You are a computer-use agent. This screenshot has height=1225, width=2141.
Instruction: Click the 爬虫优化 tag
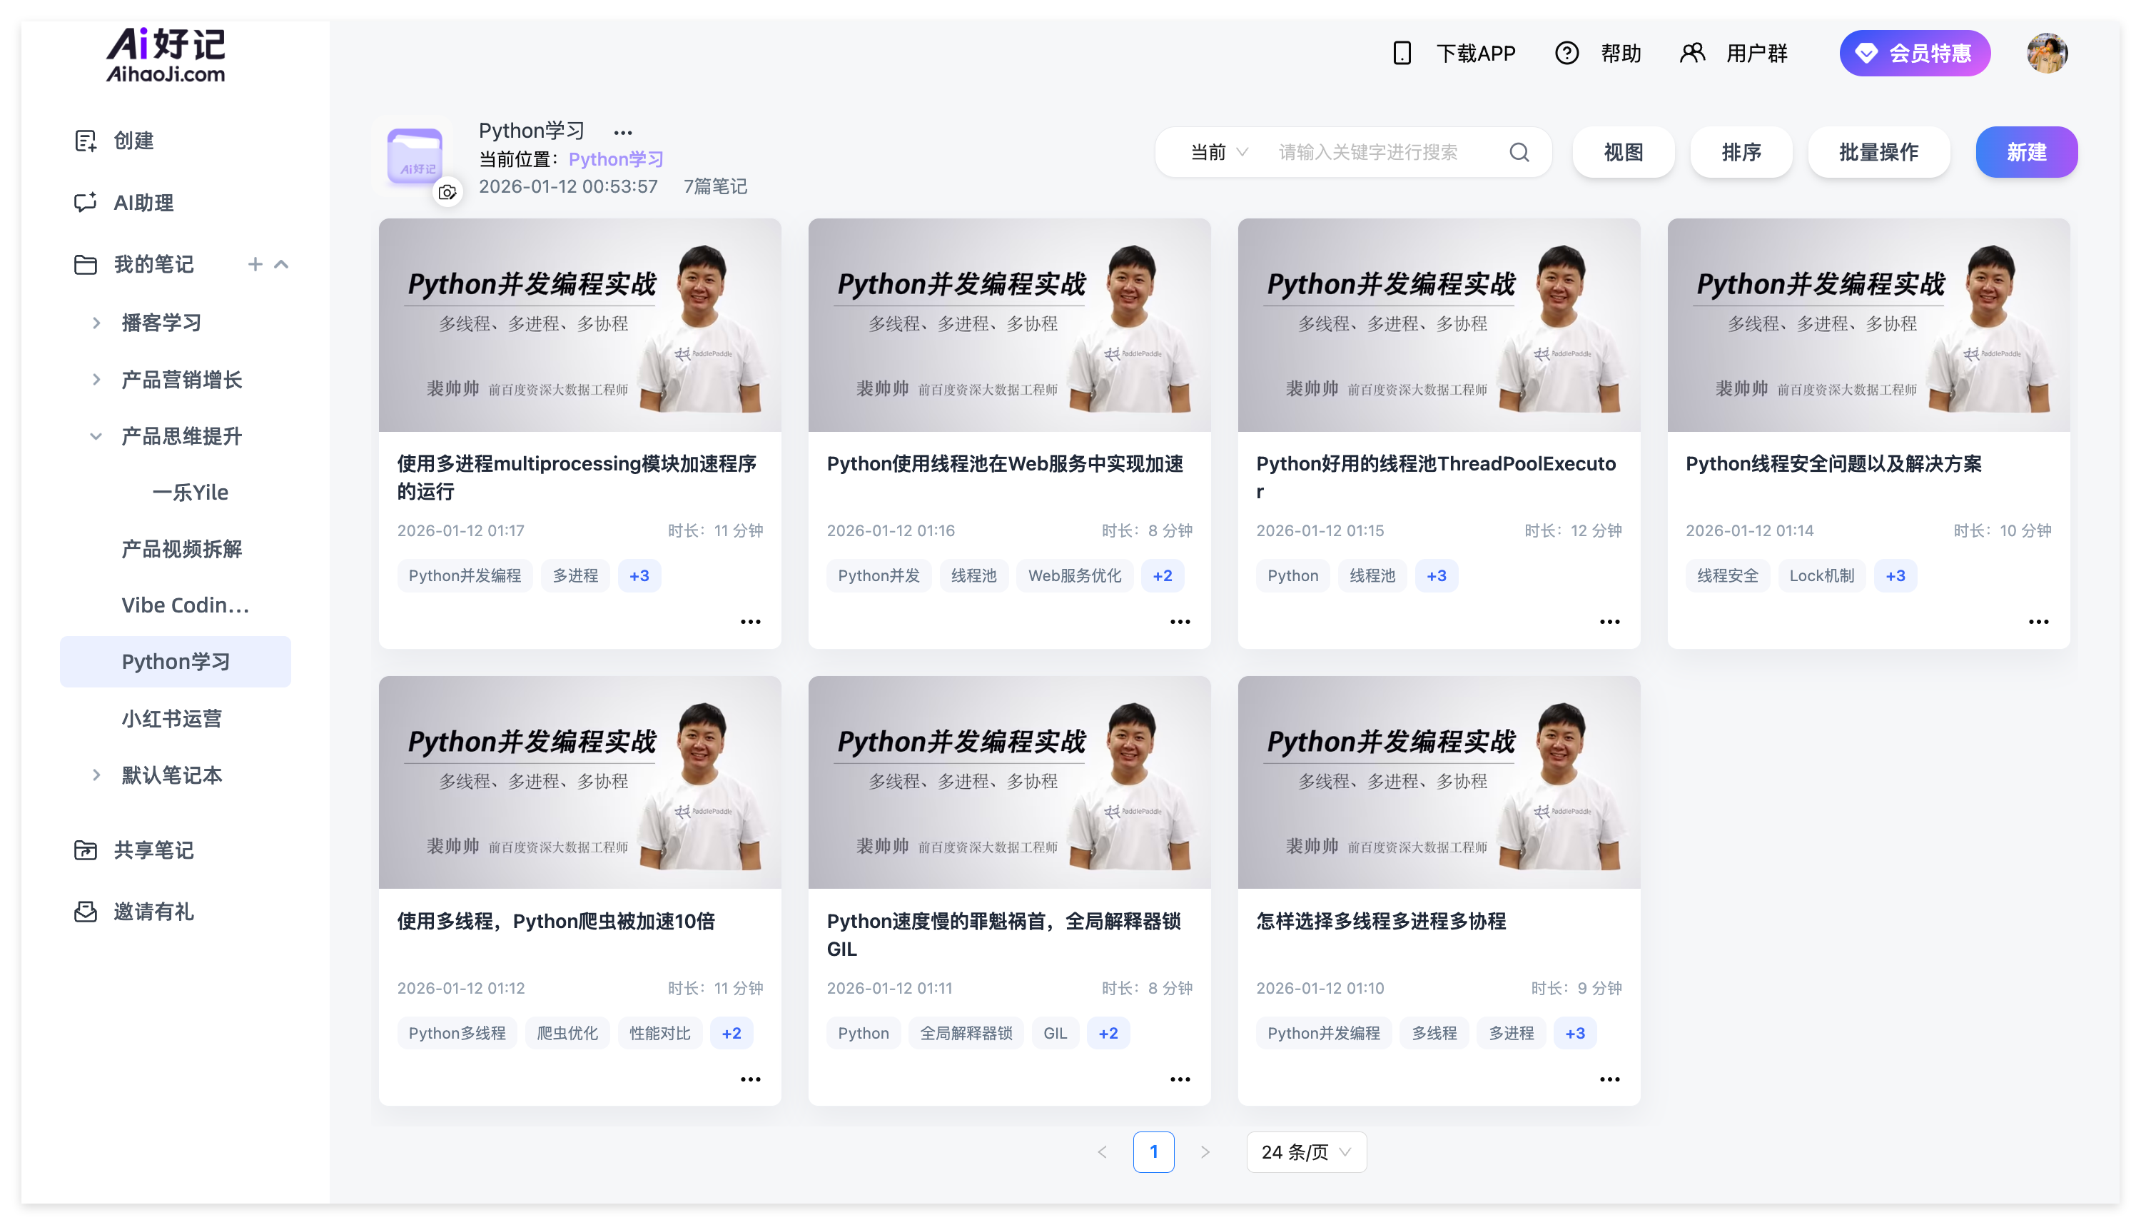567,1033
